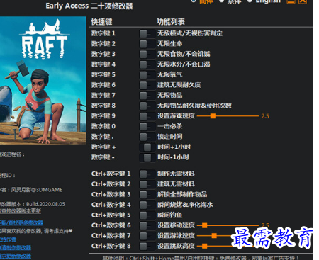Open the 申请制作修改器 link
Screen dimensions: 319x260
(16, 248)
